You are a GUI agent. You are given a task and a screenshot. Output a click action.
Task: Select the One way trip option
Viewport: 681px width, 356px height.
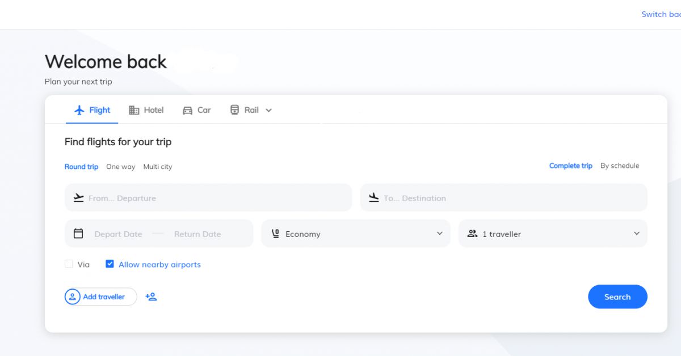[120, 167]
